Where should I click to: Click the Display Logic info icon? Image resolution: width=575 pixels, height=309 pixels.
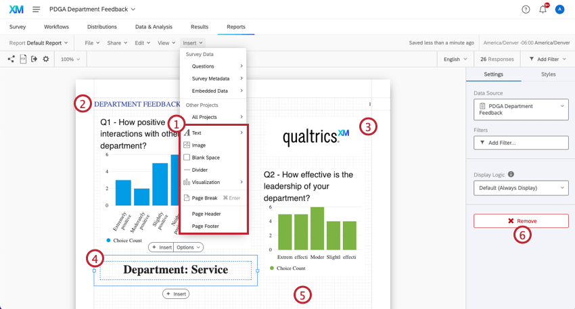[x=511, y=174]
